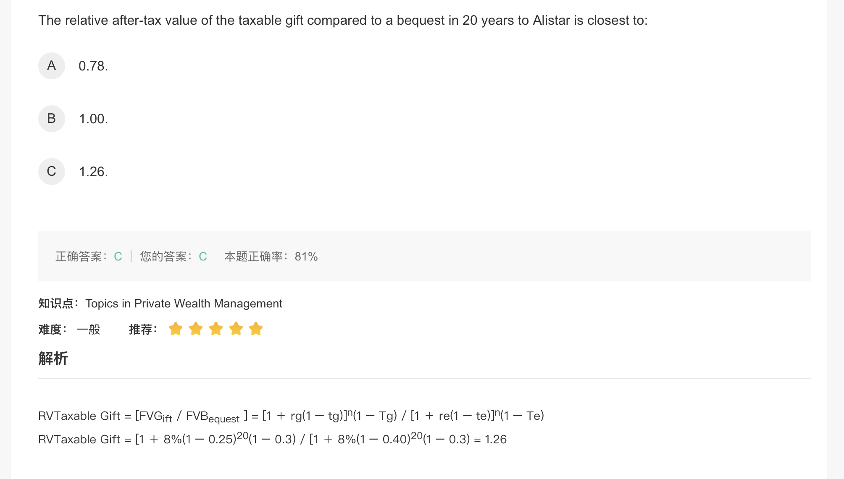Click the FVGift / FVBequest general formula line
Viewport: 844px width, 479px height.
[x=291, y=416]
